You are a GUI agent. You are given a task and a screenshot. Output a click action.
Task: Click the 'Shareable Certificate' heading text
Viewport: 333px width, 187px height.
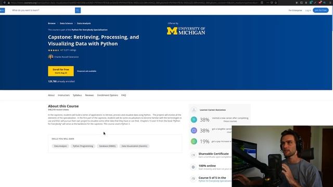pyautogui.click(x=213, y=154)
